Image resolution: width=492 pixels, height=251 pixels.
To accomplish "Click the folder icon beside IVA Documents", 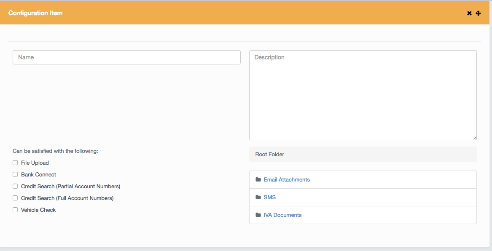I will (x=258, y=215).
